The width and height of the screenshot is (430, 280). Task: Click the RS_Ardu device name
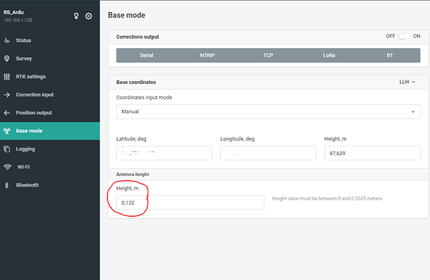tap(14, 12)
